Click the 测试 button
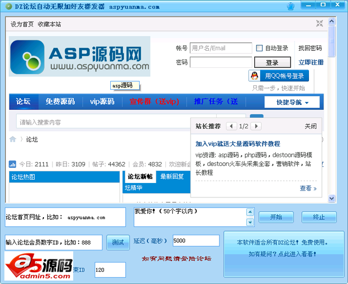Screen dimensions: 348x284 pos(118,242)
